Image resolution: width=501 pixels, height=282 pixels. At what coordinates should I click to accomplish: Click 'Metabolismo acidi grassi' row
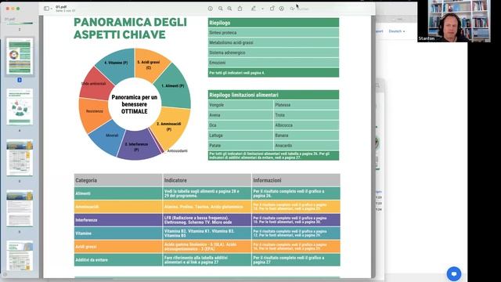(x=273, y=42)
